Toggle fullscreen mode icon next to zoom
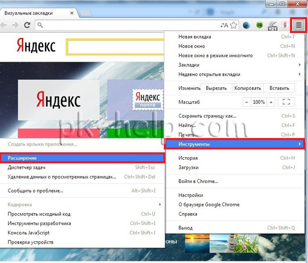Image resolution: width=308 pixels, height=263 pixels. [x=286, y=102]
